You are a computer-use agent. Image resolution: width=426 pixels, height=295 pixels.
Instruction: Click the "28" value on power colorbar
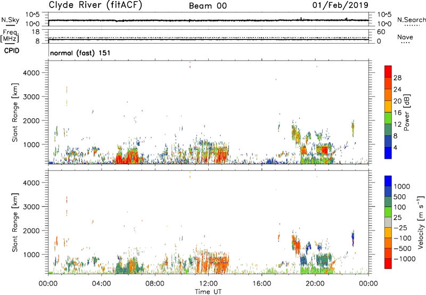point(397,78)
